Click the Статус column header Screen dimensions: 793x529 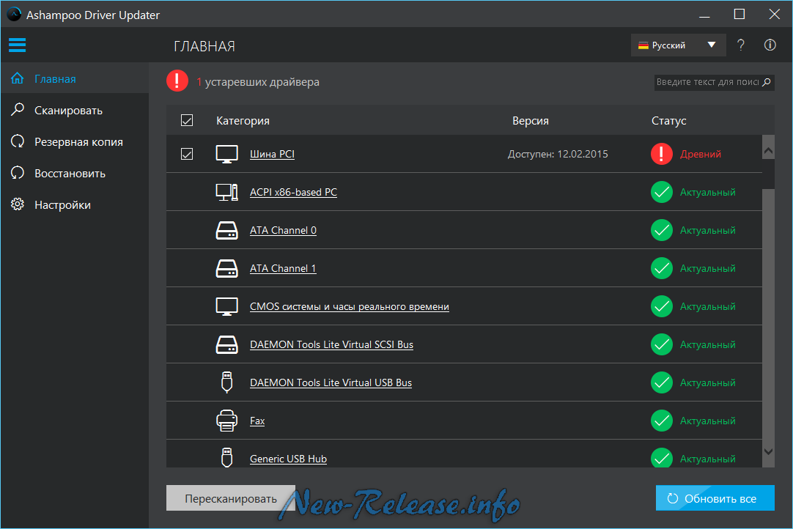668,121
